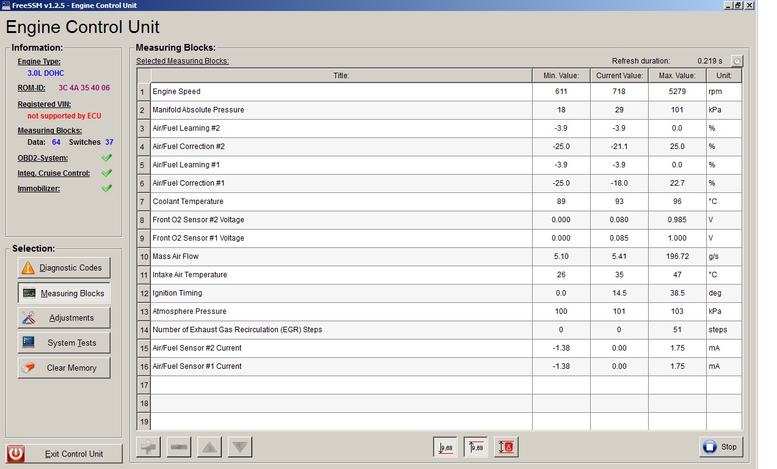Image resolution: width=777 pixels, height=469 pixels.
Task: Open System Tests
Action: click(x=64, y=343)
